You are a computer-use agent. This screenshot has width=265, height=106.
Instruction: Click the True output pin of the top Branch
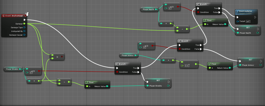tap(219, 8)
